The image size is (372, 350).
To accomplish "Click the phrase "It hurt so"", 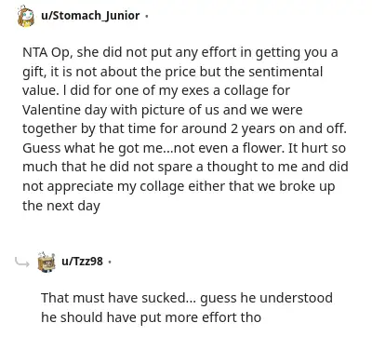I will [x=317, y=148].
